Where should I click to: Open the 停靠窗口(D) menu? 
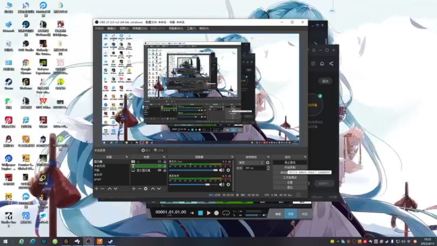click(x=140, y=28)
